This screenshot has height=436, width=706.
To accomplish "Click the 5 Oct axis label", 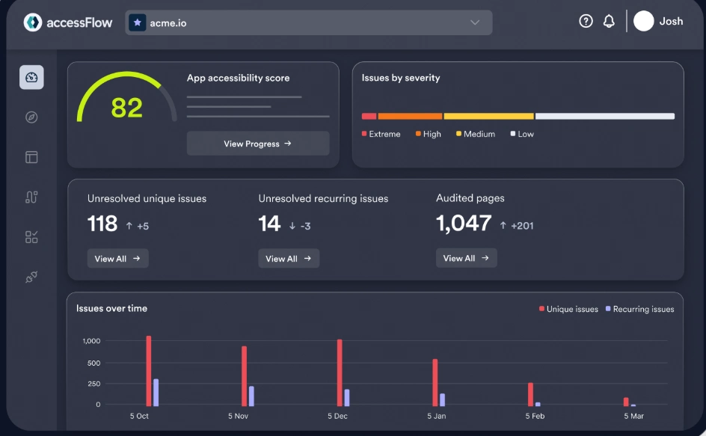I will tap(139, 416).
